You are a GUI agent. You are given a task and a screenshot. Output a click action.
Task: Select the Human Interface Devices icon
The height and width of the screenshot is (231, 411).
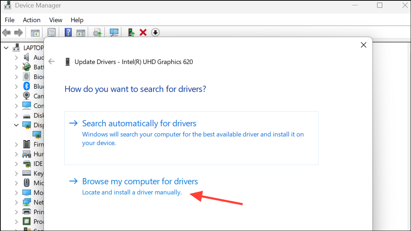[26, 154]
